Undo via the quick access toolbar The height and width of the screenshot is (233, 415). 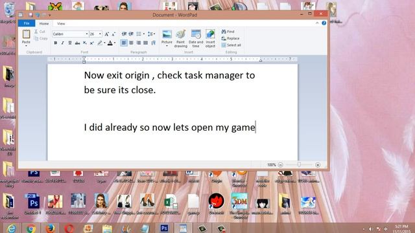pyautogui.click(x=38, y=15)
